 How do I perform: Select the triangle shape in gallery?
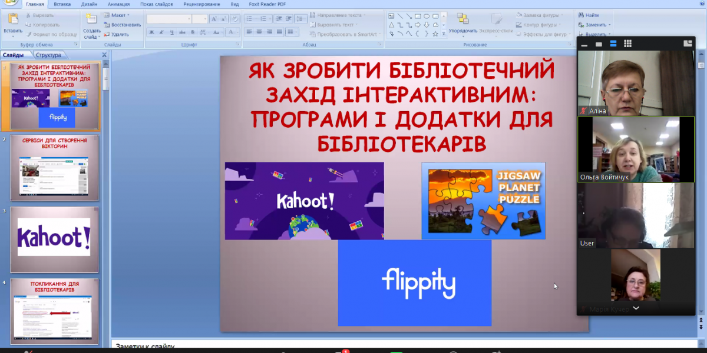[x=391, y=25]
